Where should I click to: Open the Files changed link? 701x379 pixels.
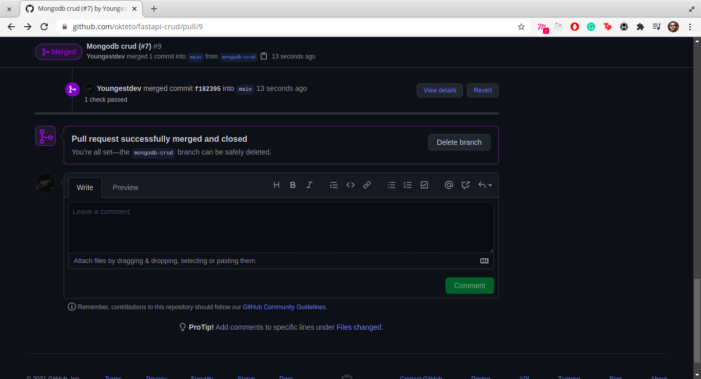click(359, 327)
